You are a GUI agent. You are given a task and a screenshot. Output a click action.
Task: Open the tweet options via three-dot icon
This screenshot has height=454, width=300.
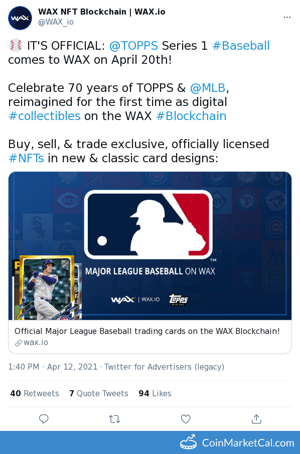(287, 17)
